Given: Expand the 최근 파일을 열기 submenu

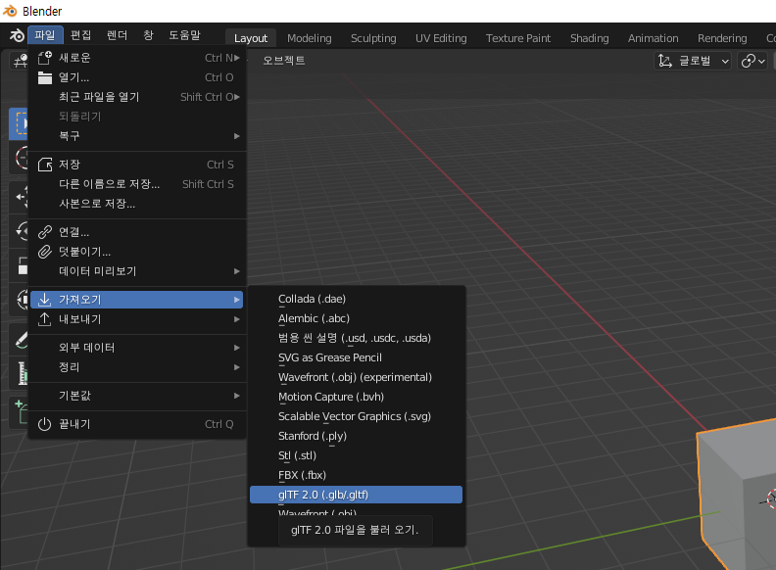Looking at the screenshot, I should point(137,97).
